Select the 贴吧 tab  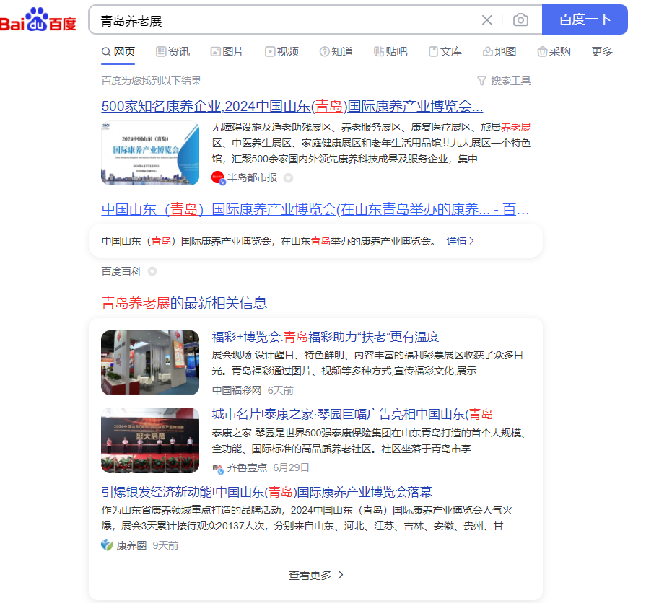(x=390, y=52)
